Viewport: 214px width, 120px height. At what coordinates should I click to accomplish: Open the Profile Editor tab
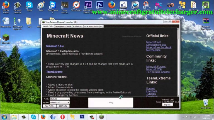point(78,26)
